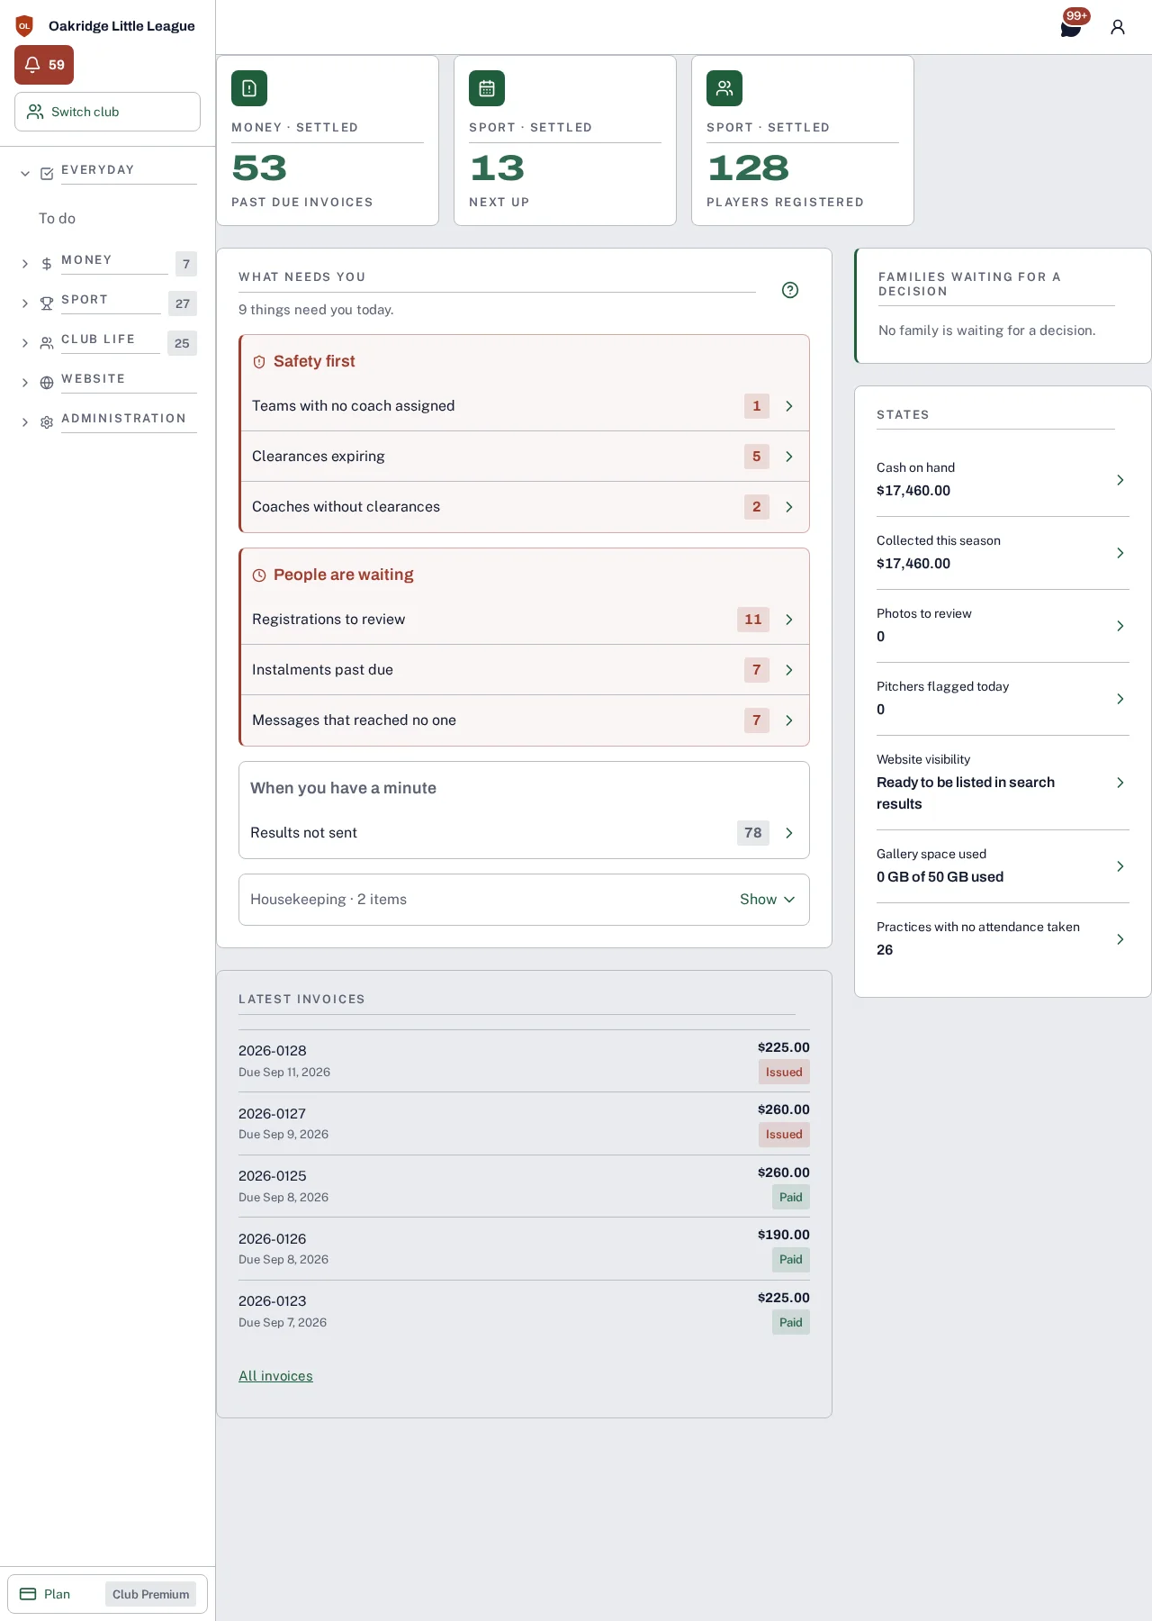The image size is (1152, 1621).
Task: Click the Next Up calendar icon
Action: point(487,88)
